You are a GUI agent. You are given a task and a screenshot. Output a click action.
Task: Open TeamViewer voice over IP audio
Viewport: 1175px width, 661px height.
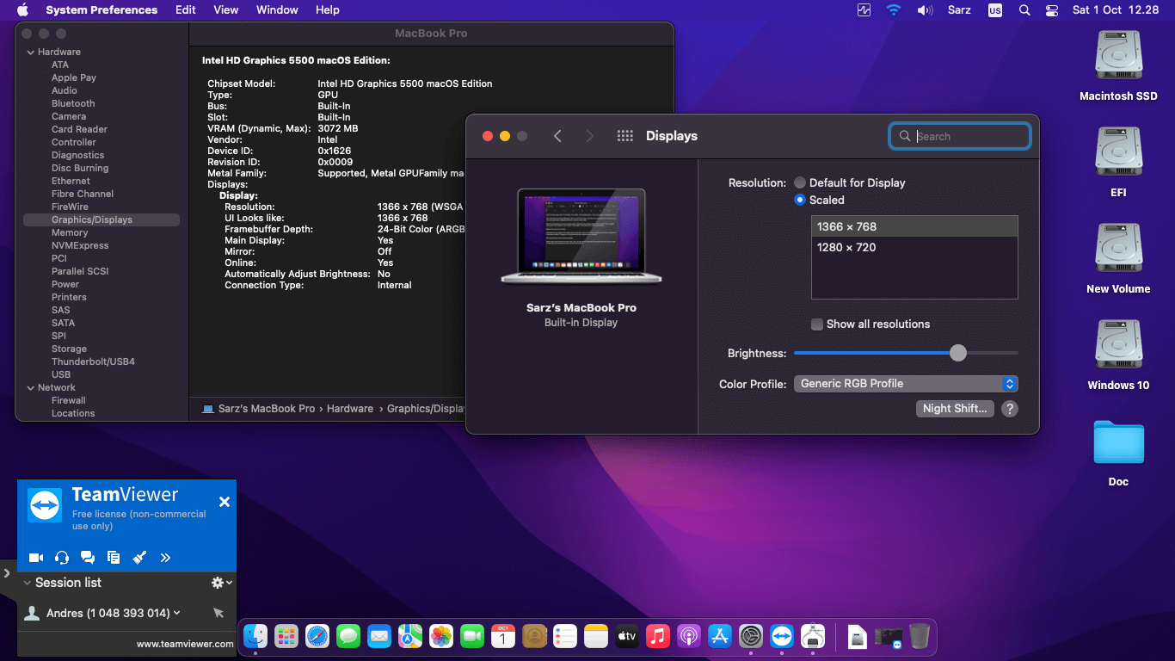pyautogui.click(x=61, y=557)
